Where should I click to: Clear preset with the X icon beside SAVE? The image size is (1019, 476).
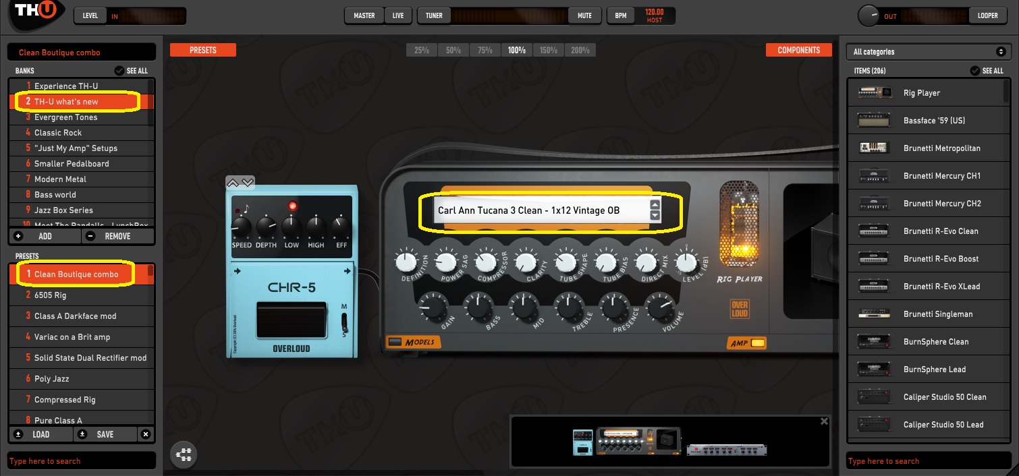(x=146, y=435)
